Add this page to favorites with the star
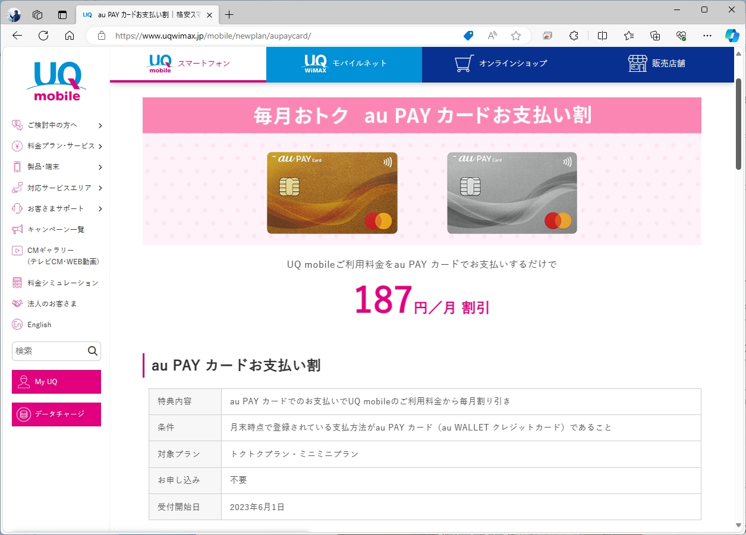Screen dimensions: 746x535 [x=515, y=36]
